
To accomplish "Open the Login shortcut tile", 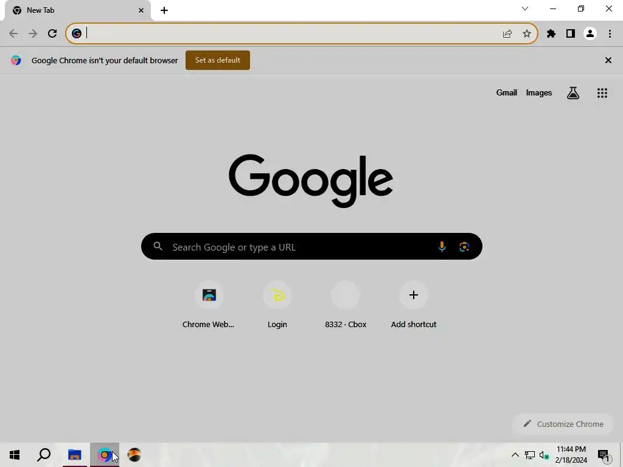I will 277,305.
